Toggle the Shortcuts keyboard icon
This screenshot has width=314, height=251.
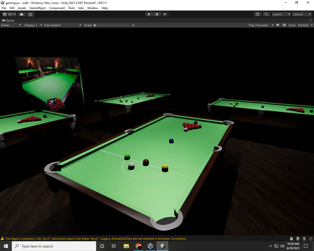point(284,25)
